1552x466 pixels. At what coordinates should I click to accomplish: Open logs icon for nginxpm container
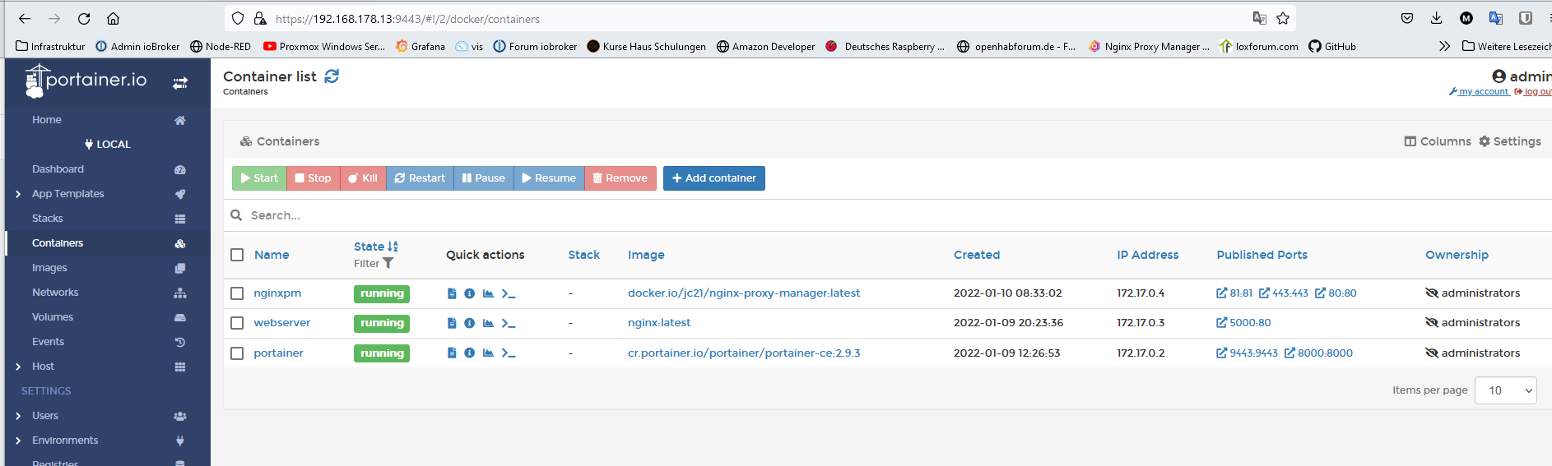coord(452,293)
